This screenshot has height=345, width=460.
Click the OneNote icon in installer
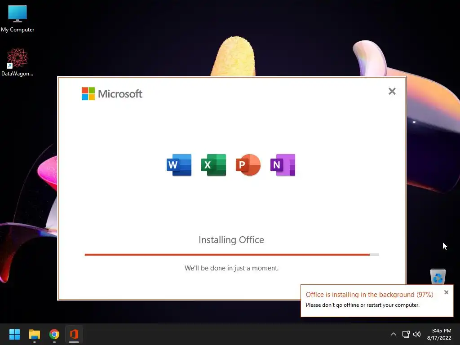(283, 165)
